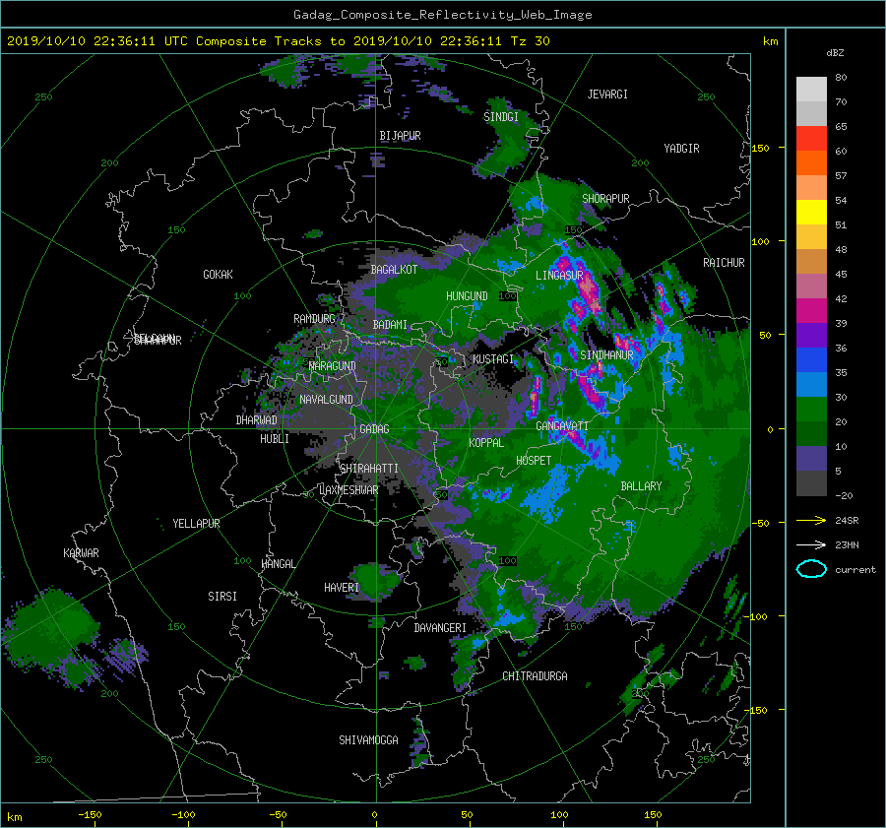Pick the bright yellow swatch in the dBZ legend
Viewport: 886px width, 828px height.
[811, 212]
